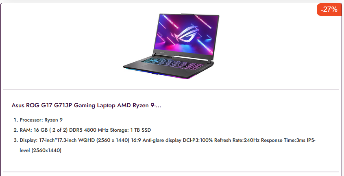Click the 'level (2560x1440)' wrapped spec line

click(41, 150)
